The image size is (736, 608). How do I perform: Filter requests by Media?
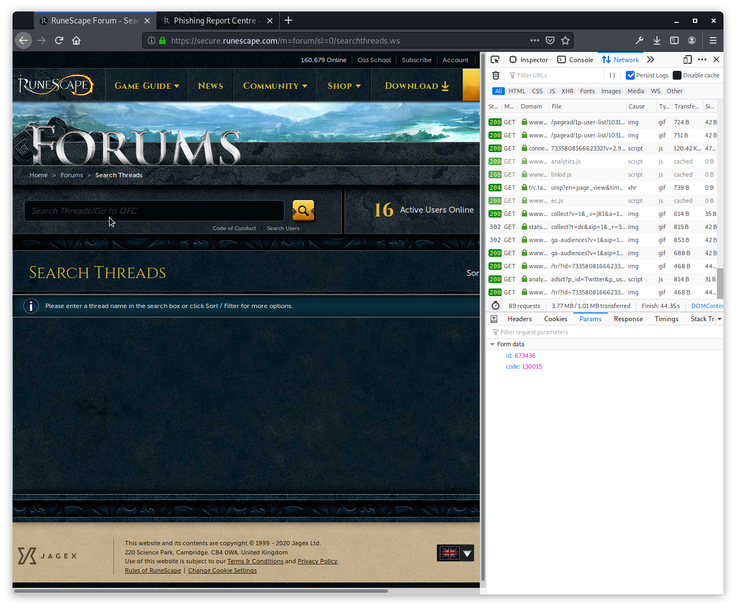coord(636,91)
